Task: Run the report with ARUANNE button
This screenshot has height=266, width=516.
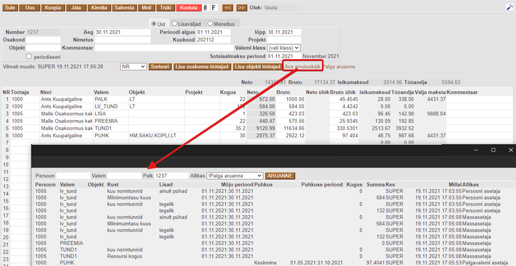Action: point(280,176)
